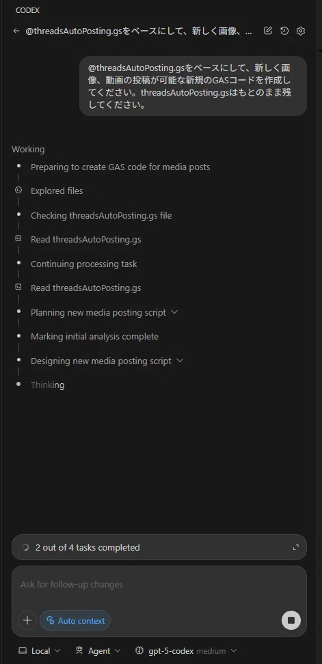
Task: Click the CODEX panel title
Action: (27, 10)
